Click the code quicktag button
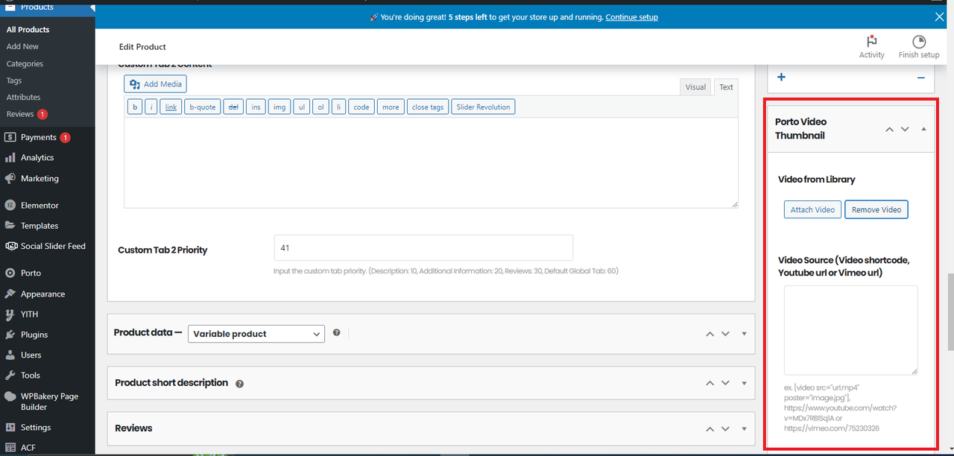 coord(361,107)
